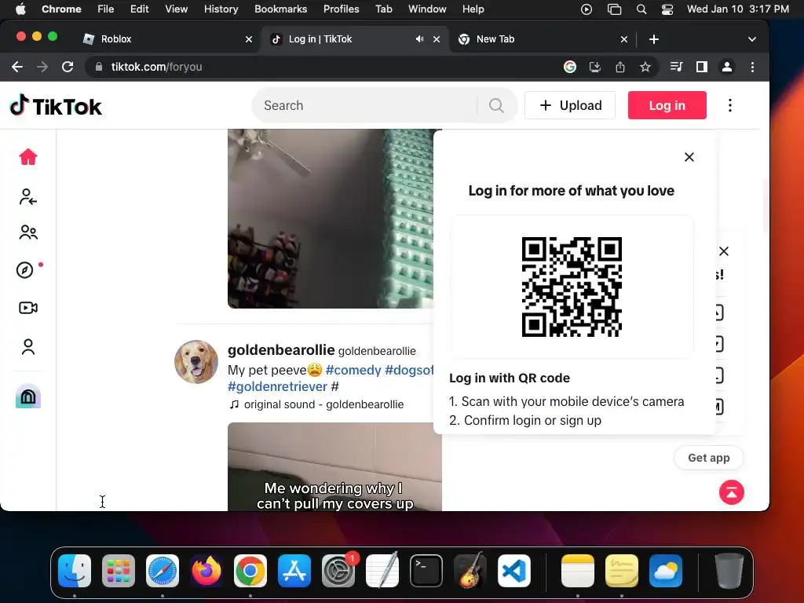
Task: Switch to the Roblox tab
Action: click(164, 39)
